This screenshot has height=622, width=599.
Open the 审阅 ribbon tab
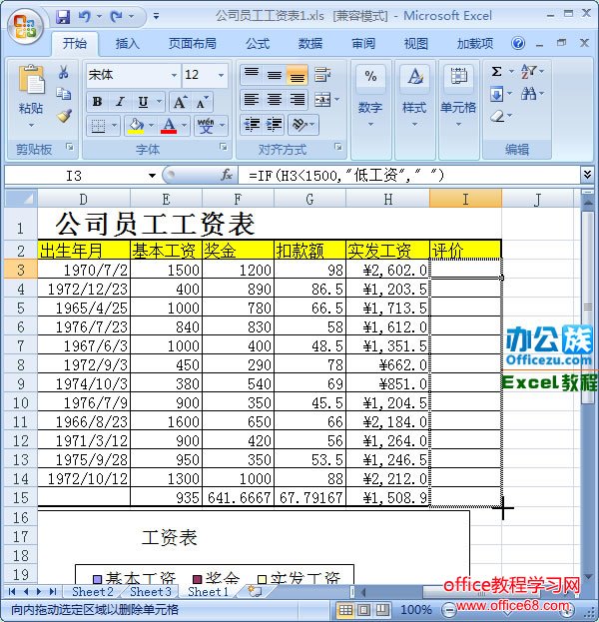(x=363, y=43)
